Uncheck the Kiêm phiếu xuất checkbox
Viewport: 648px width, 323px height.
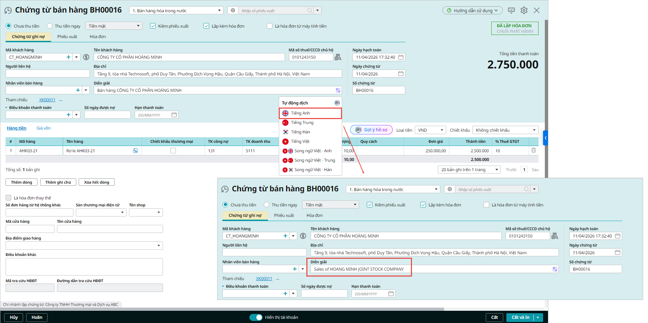[x=153, y=26]
